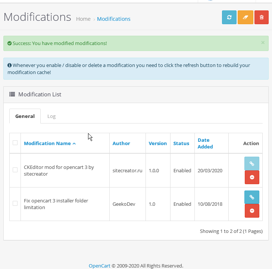Check the CKEditor mod row checkbox
The image size is (272, 269).
click(x=15, y=170)
